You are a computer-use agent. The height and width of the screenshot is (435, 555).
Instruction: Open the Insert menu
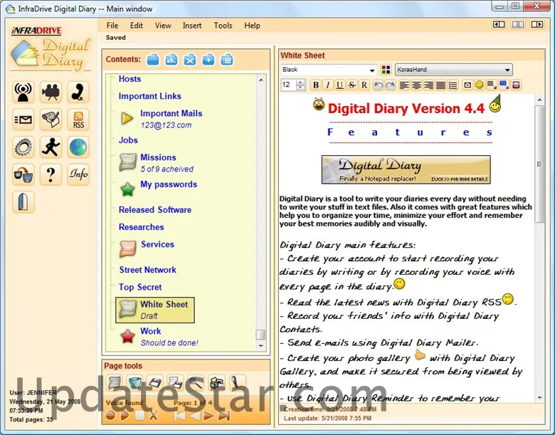click(x=192, y=26)
